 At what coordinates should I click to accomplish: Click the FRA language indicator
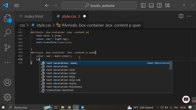(176, 107)
